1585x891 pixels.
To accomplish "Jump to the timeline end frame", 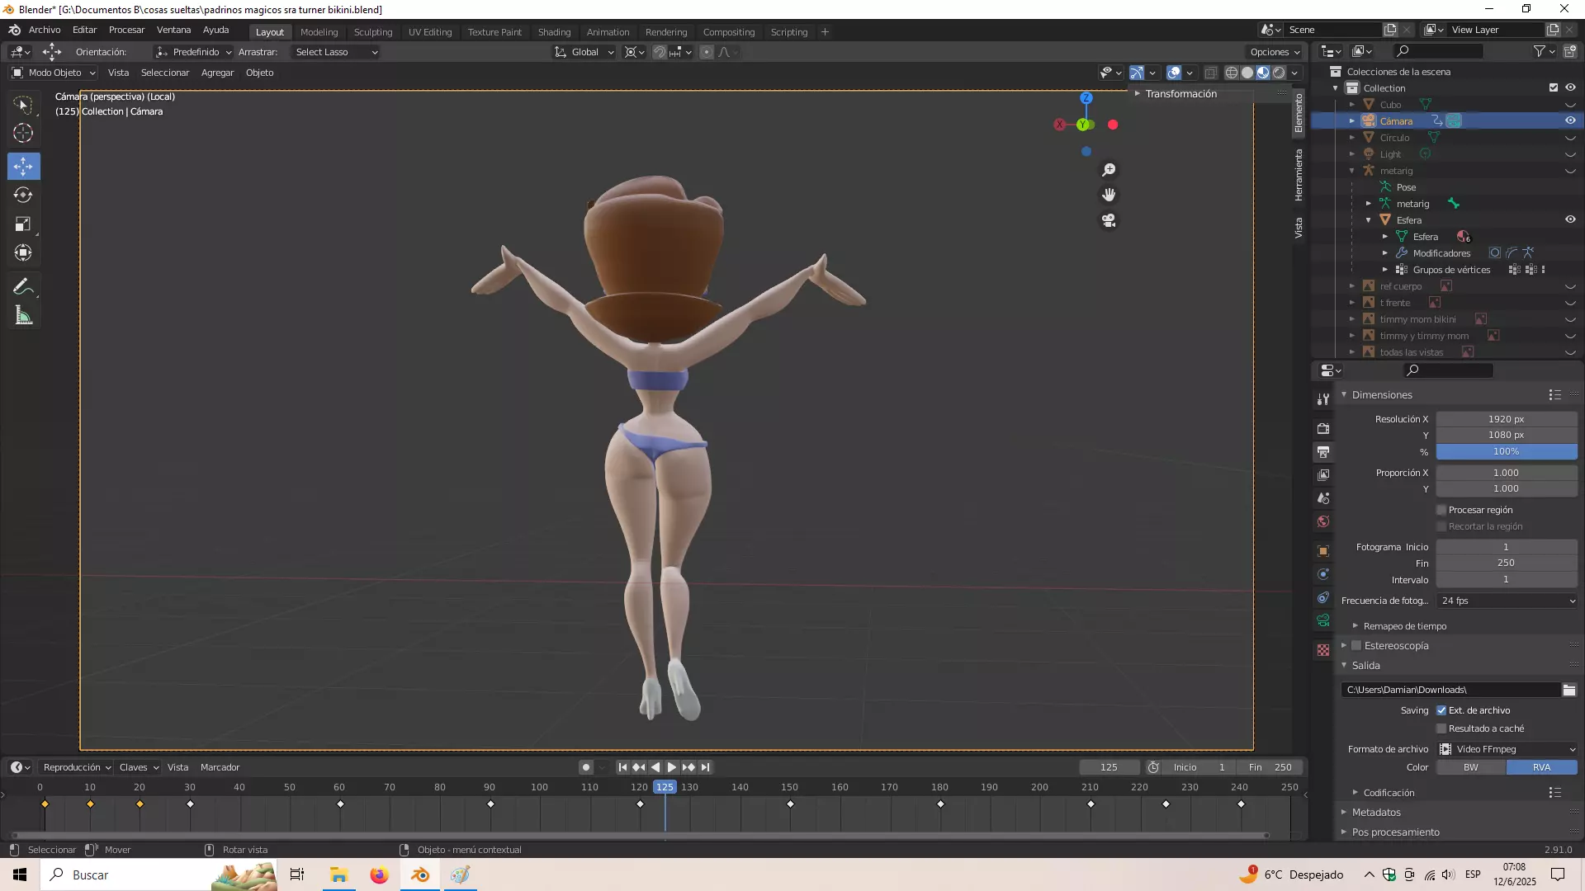I will click(705, 767).
